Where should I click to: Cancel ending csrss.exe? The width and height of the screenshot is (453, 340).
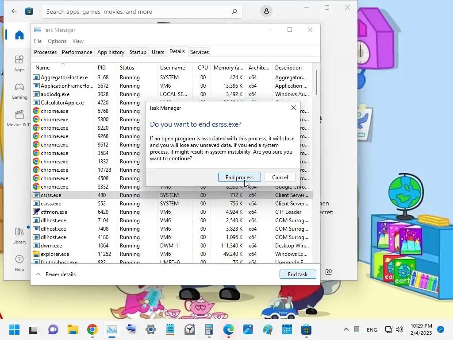[x=280, y=177]
